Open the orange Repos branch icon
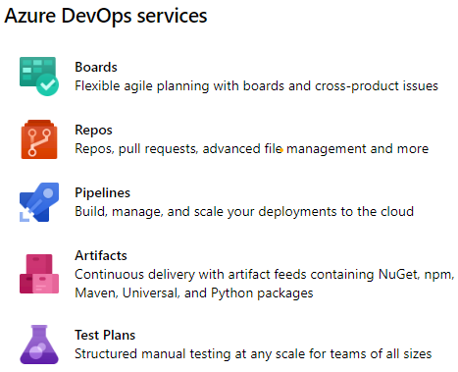 point(39,139)
